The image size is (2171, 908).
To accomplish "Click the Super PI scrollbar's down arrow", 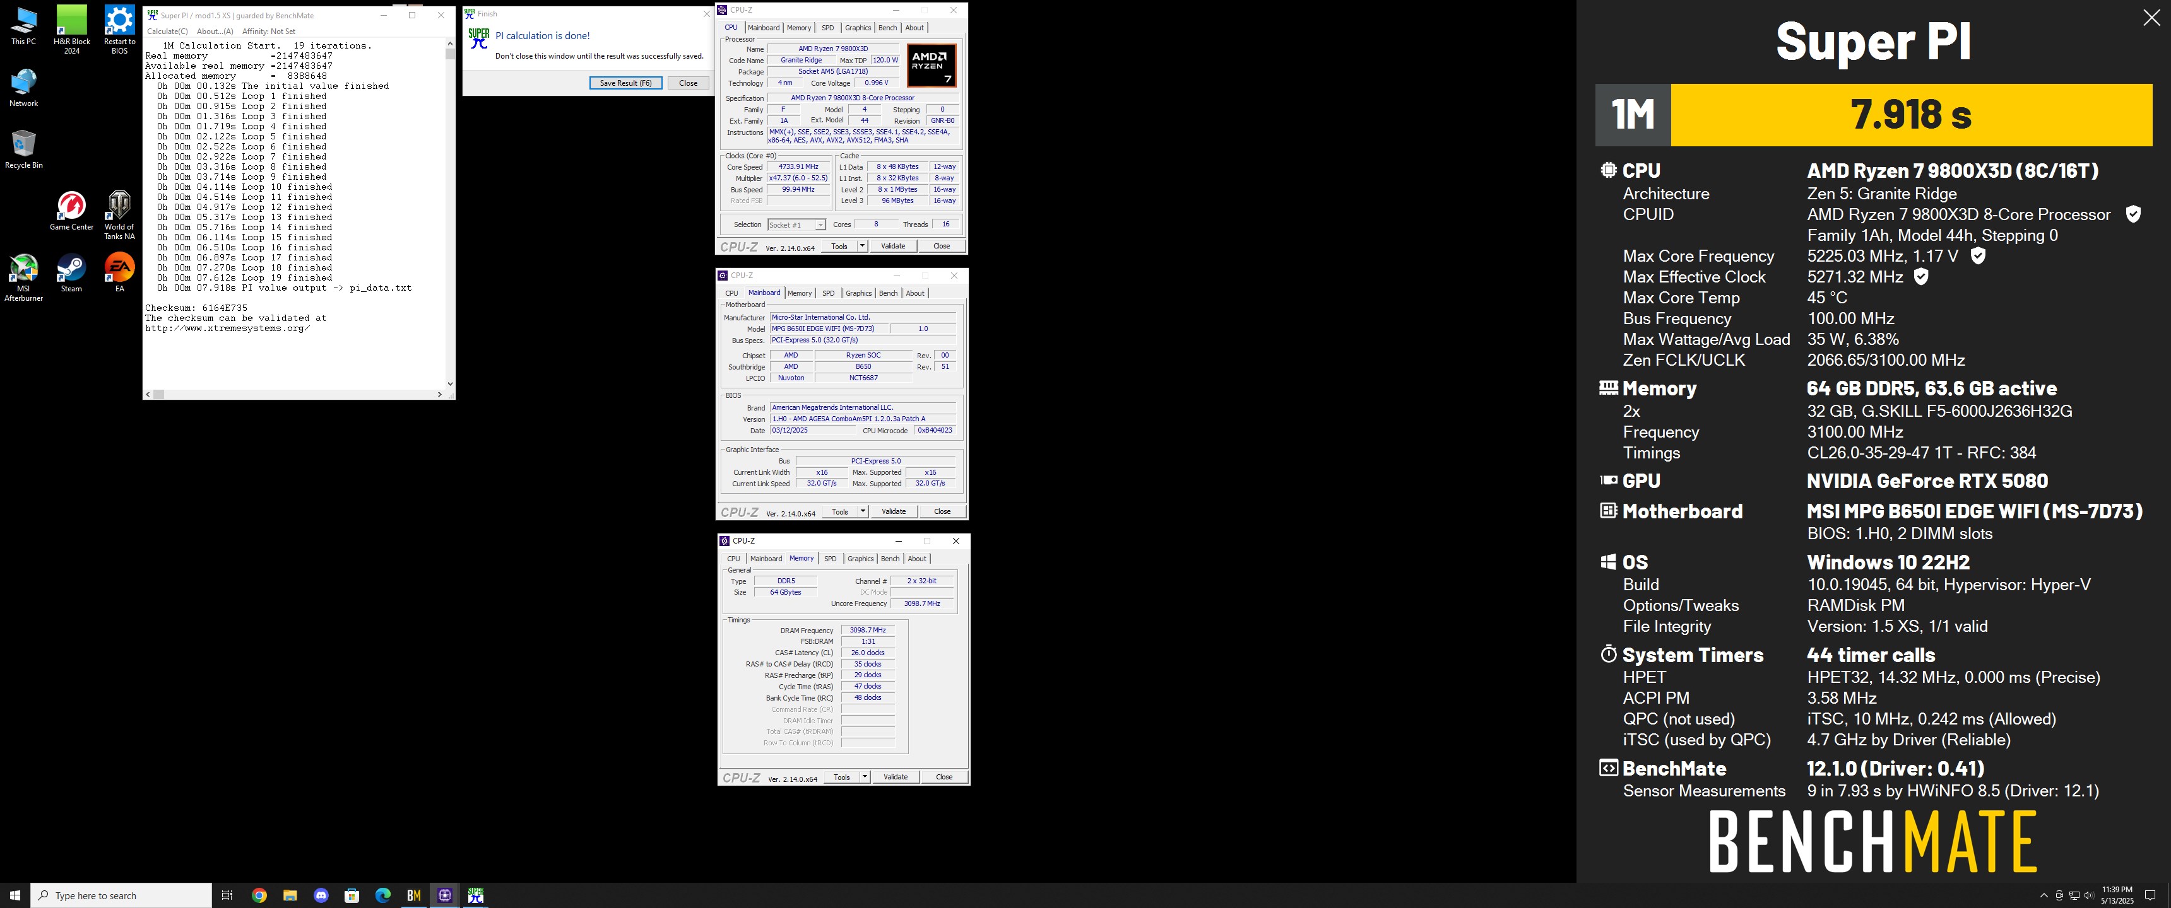I will 450,384.
